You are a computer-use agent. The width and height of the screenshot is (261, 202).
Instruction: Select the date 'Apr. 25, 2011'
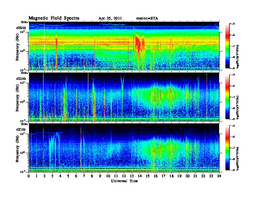[110, 18]
